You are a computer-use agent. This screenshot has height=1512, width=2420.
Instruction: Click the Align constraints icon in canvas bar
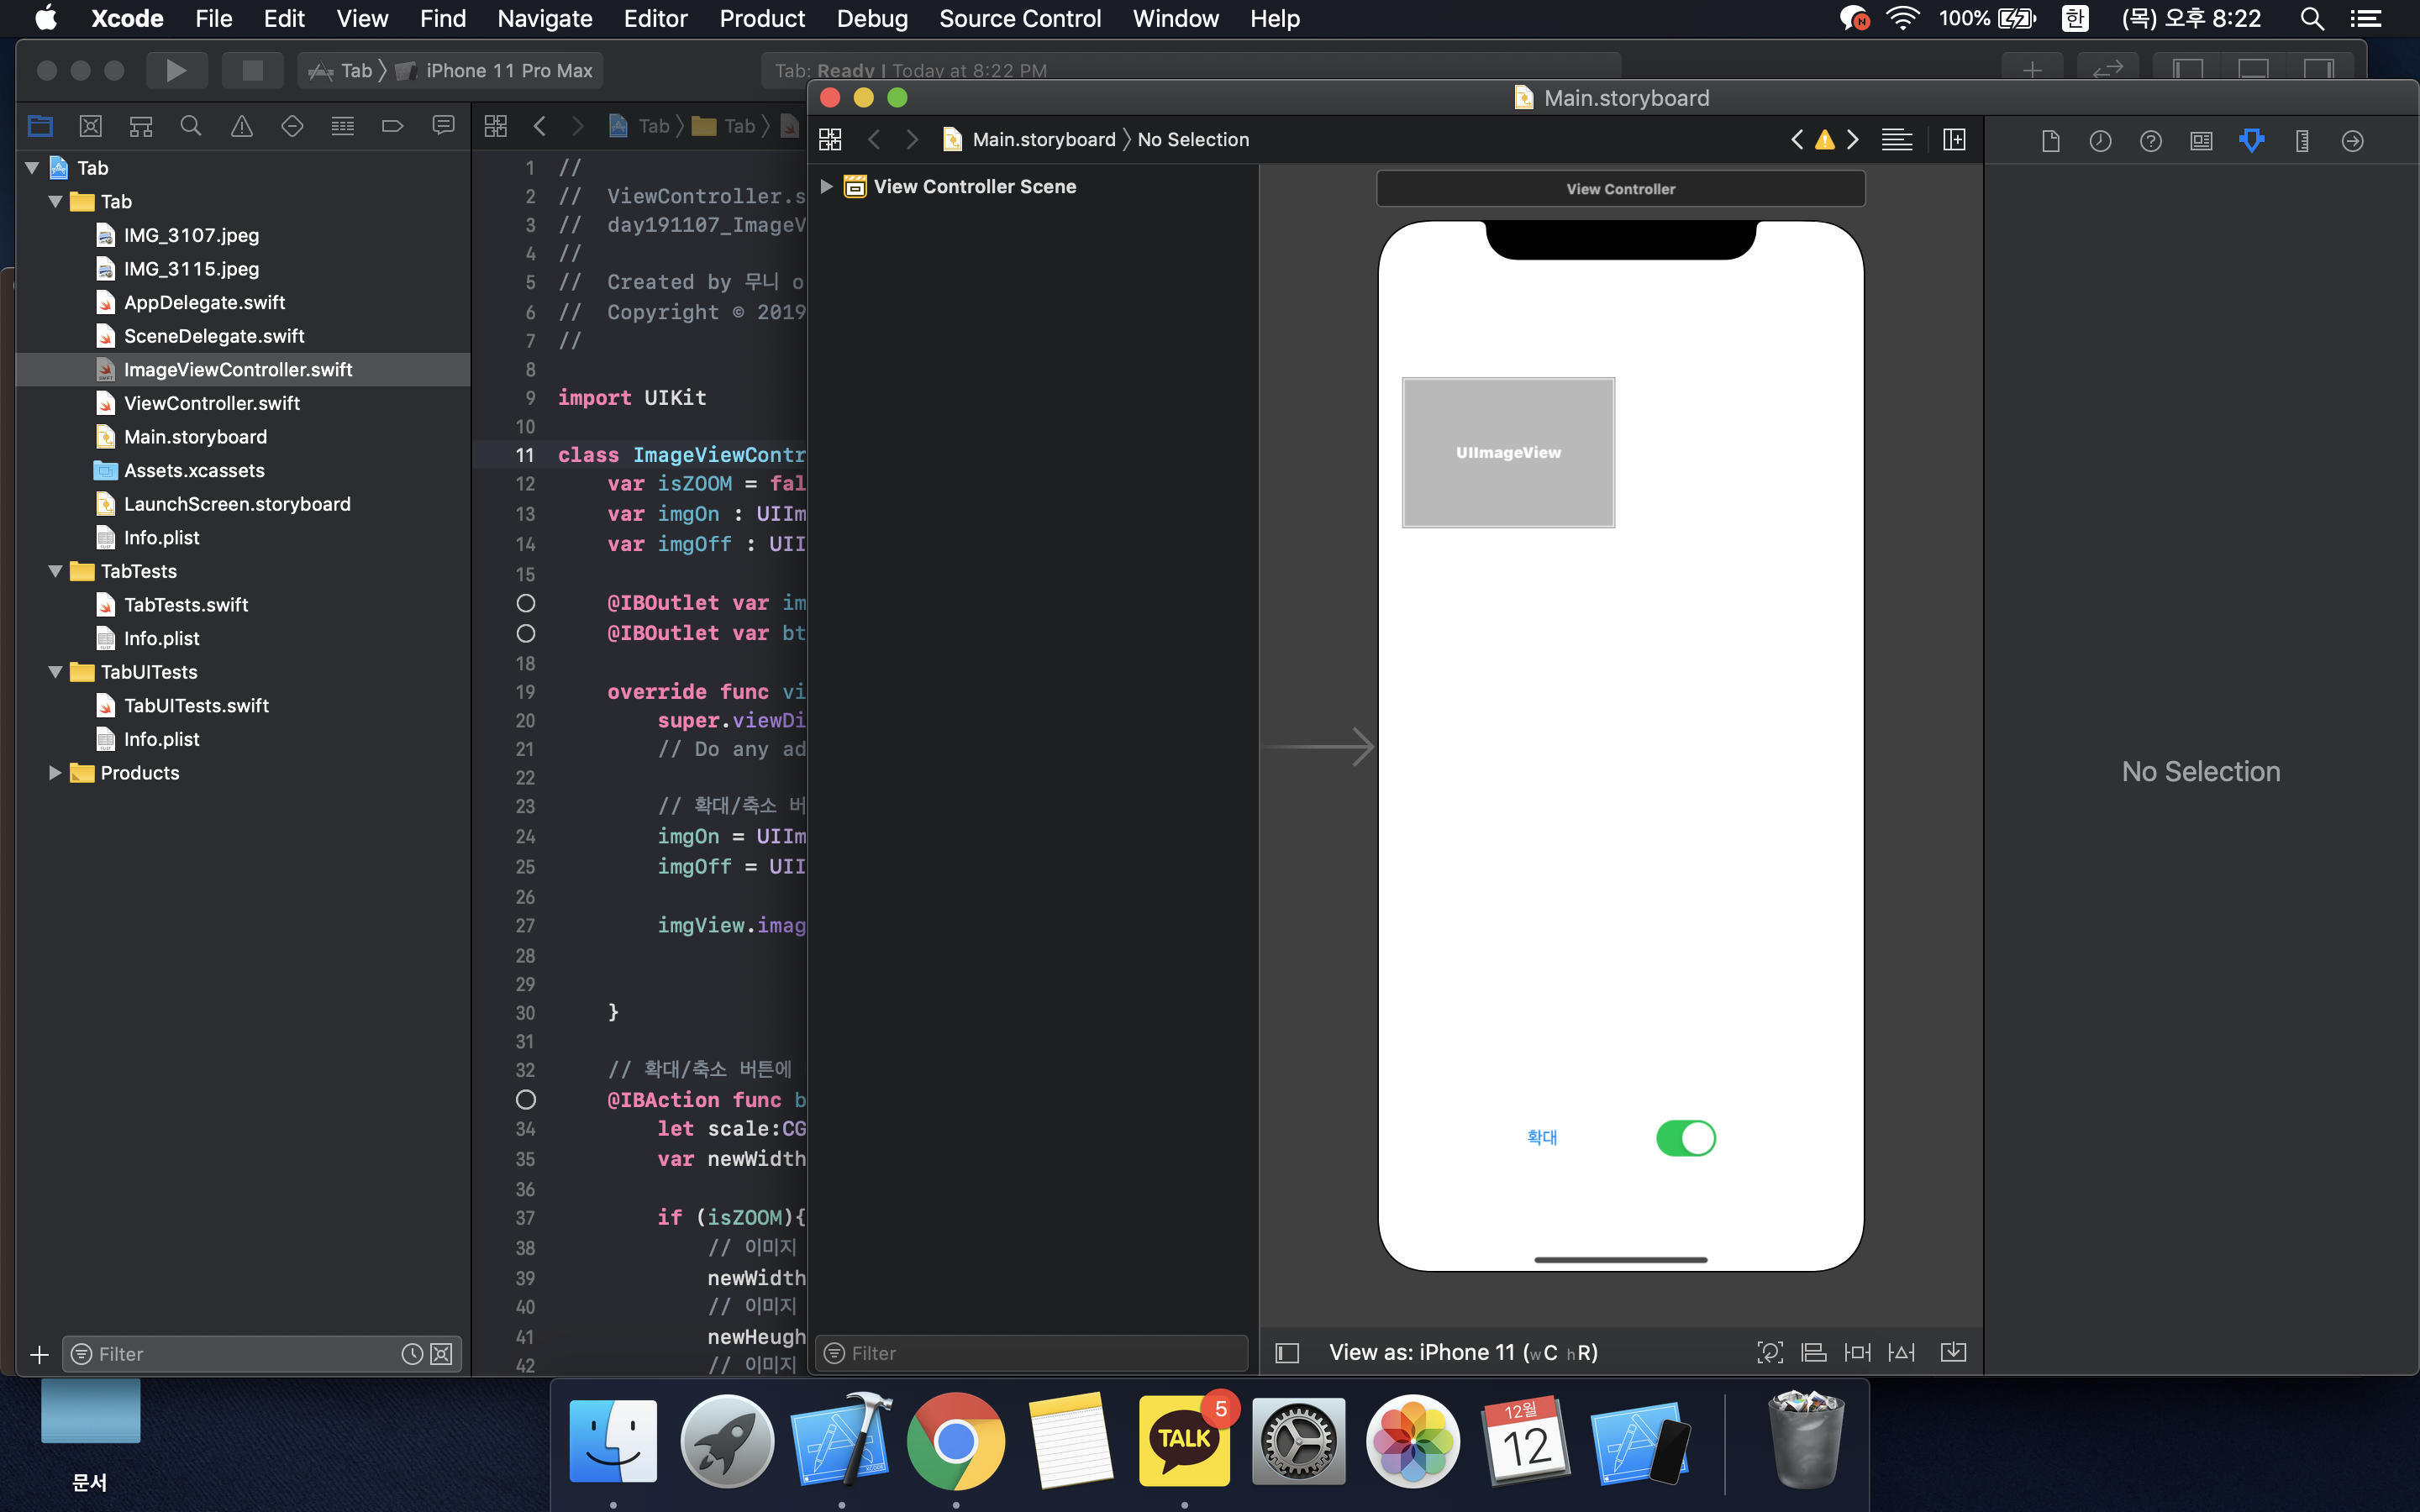coord(1813,1352)
